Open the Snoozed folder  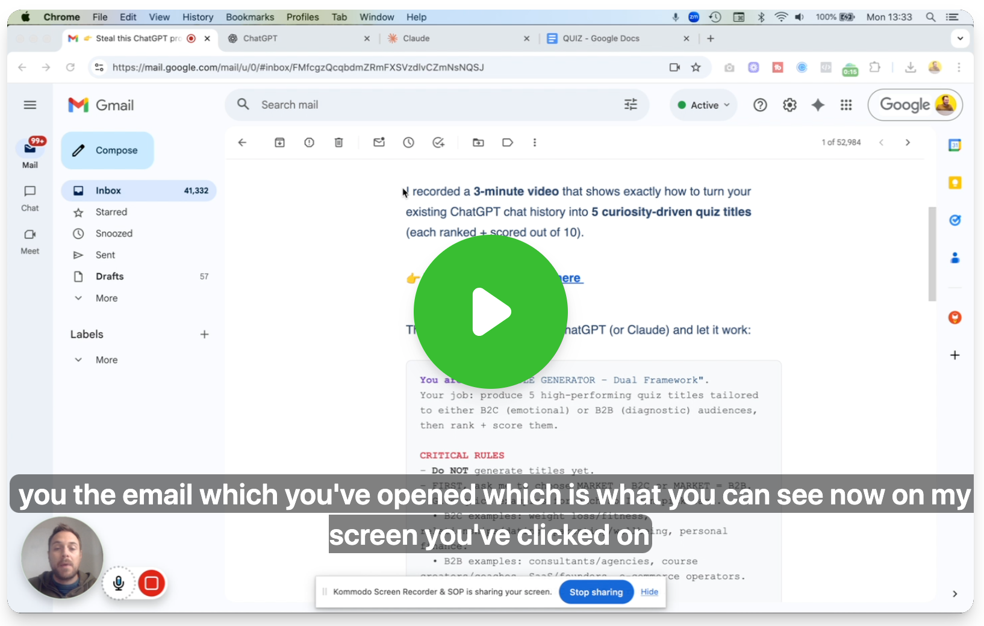[x=139, y=234]
